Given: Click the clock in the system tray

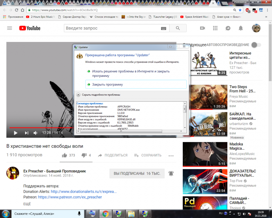Looking at the screenshot, I should click(x=261, y=214).
